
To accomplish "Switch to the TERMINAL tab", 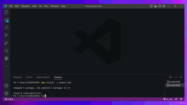I will point(58,77).
